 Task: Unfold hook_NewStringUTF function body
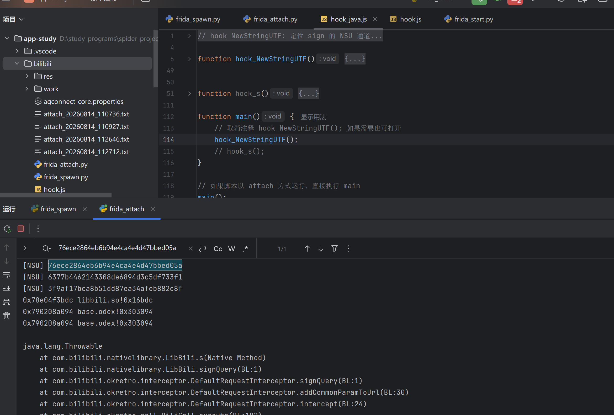click(189, 59)
